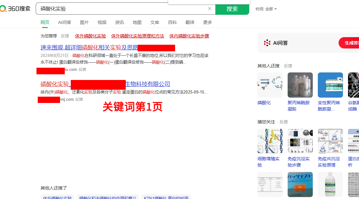Expand the 时间: 全部 filter dropdown
Screen dimensions: 359x199
point(266,9)
